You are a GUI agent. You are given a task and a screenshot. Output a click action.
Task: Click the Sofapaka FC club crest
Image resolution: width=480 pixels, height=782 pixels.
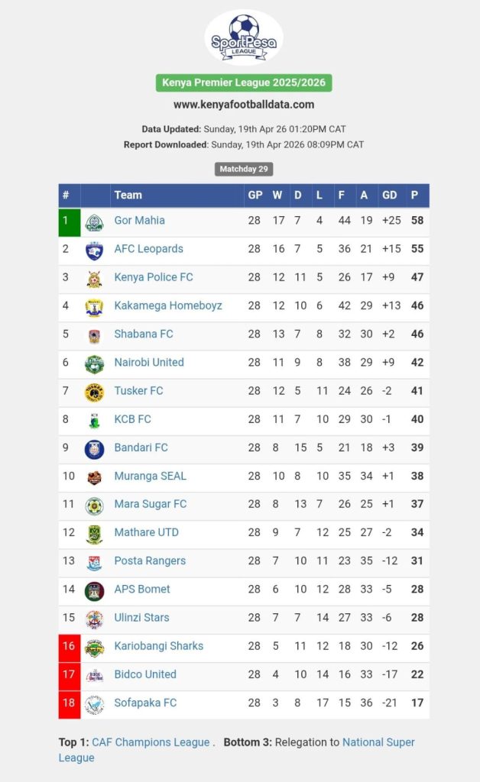94,703
